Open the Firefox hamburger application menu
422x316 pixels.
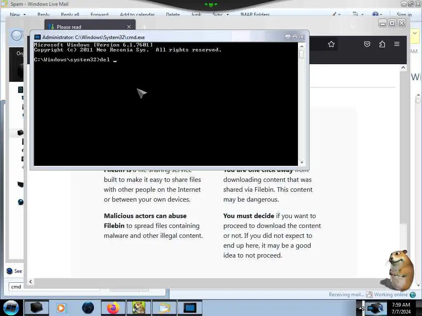397,44
